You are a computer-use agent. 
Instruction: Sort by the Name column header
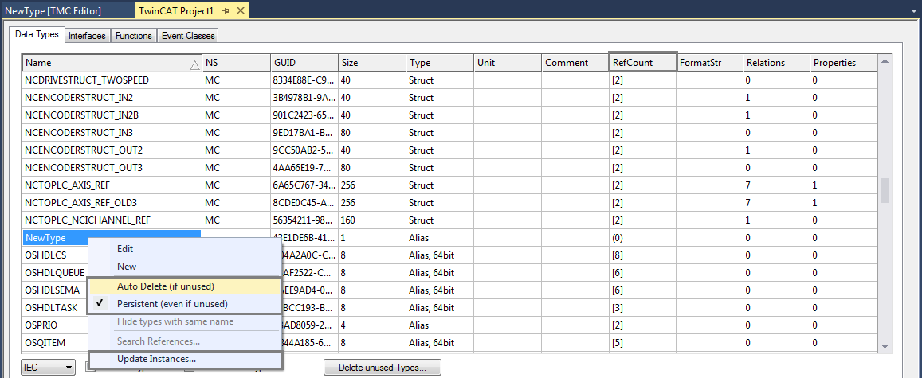[x=112, y=63]
